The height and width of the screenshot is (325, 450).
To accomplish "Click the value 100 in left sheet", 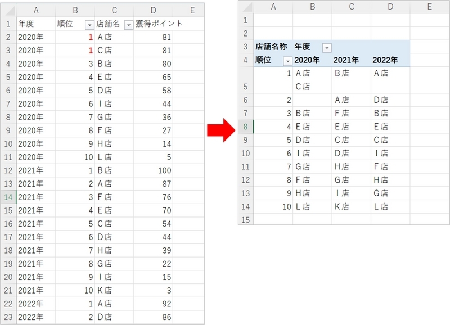I will (x=153, y=170).
